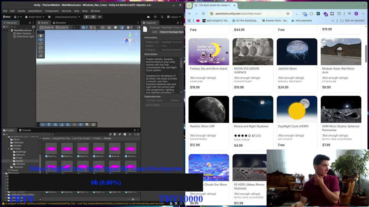Open Unity undo history icon
Viewport: 369px width, 207px height.
point(155,17)
